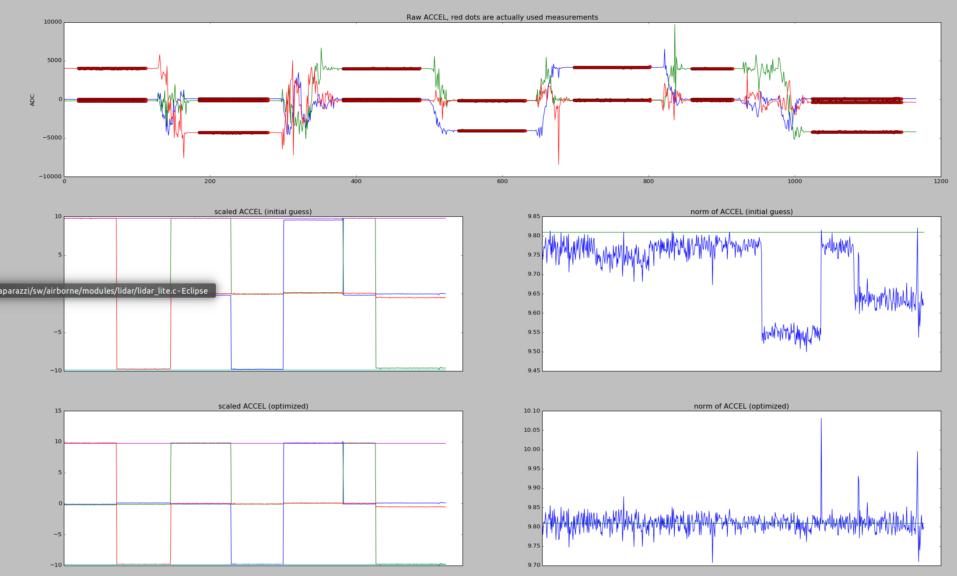Click the large spike in norm of ACCEL (optimized)

coord(822,433)
